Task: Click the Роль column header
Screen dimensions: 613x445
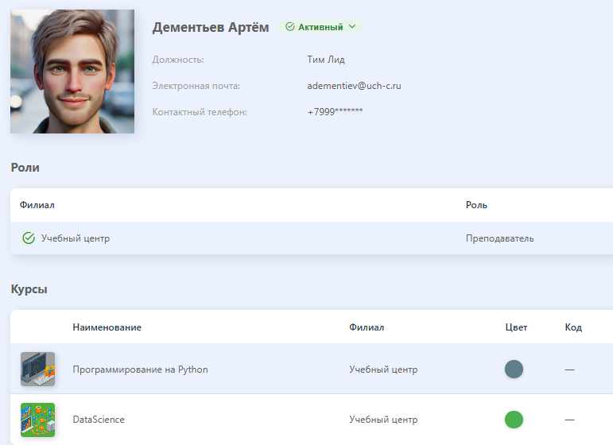Action: [476, 205]
